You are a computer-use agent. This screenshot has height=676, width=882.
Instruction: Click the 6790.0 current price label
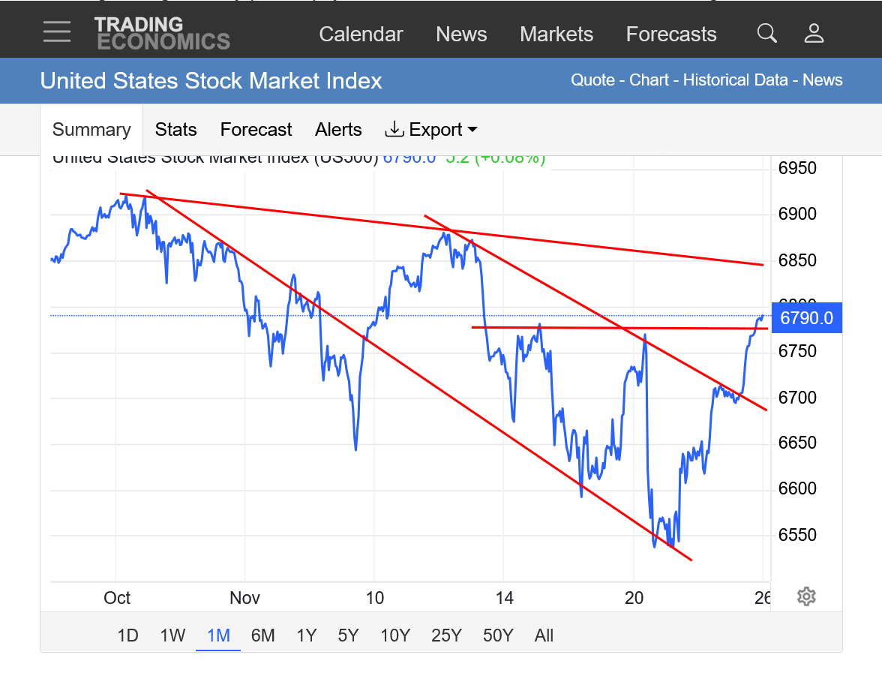(x=806, y=318)
